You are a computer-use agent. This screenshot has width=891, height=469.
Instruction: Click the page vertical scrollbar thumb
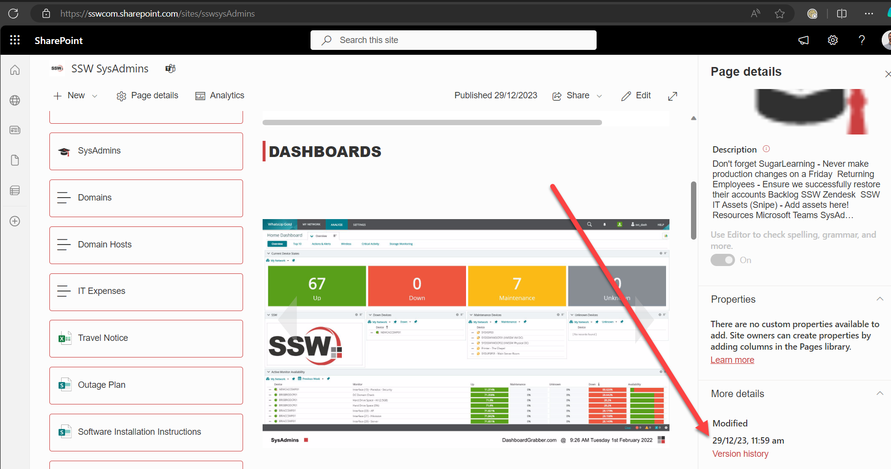click(693, 210)
